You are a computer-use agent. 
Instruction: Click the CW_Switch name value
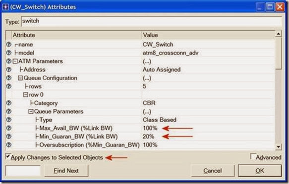pos(158,45)
